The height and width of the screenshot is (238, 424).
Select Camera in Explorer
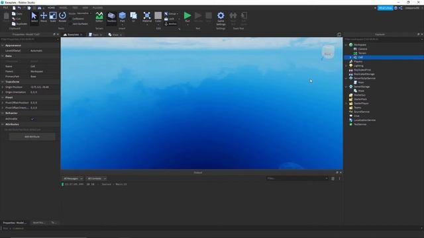point(362,49)
